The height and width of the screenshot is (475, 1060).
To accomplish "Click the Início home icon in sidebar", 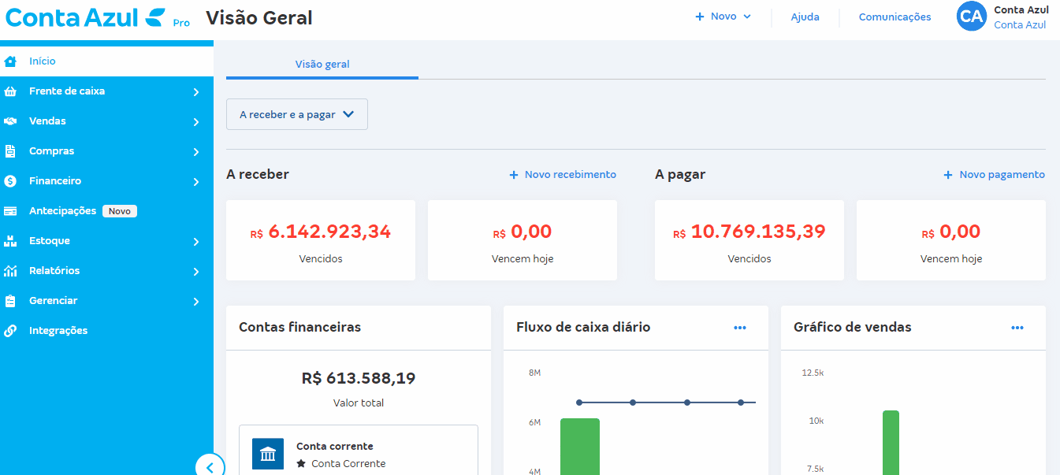I will coord(9,61).
